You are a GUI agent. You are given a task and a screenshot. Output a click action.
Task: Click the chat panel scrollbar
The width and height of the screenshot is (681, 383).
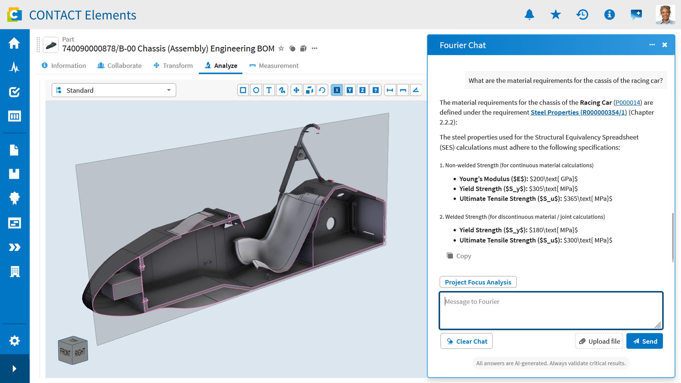tap(672, 237)
